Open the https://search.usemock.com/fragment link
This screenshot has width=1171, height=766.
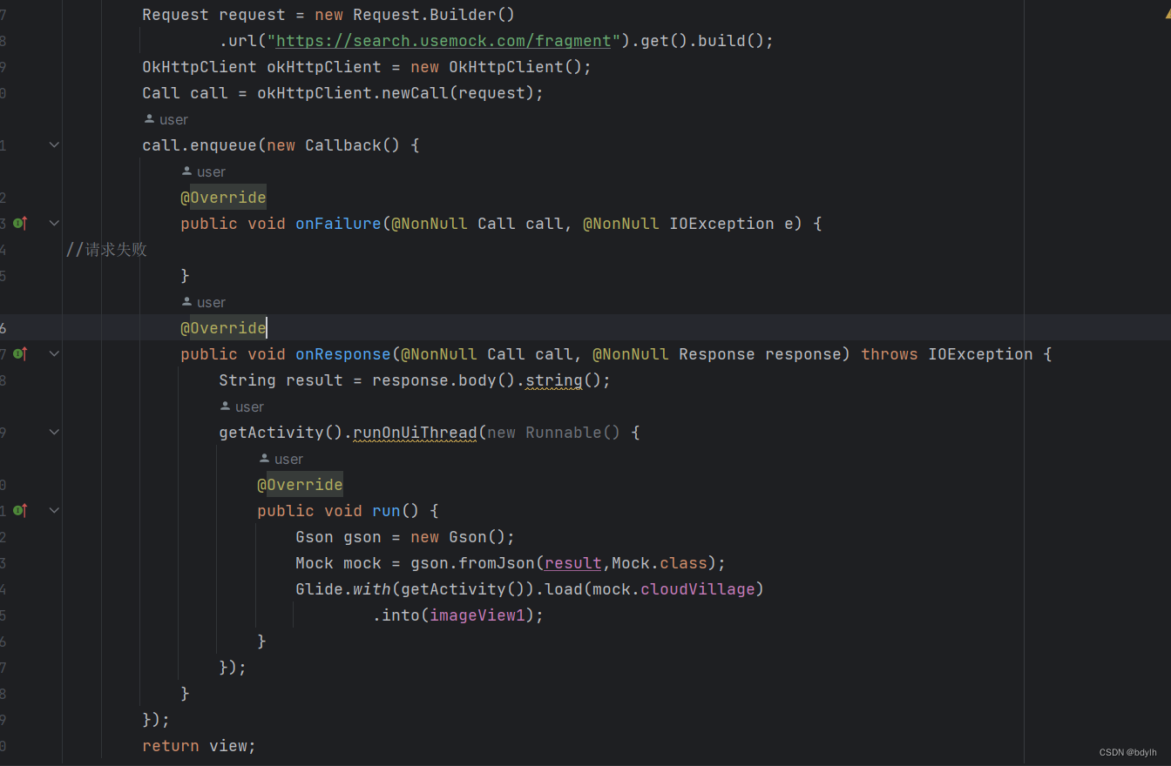pyautogui.click(x=443, y=40)
